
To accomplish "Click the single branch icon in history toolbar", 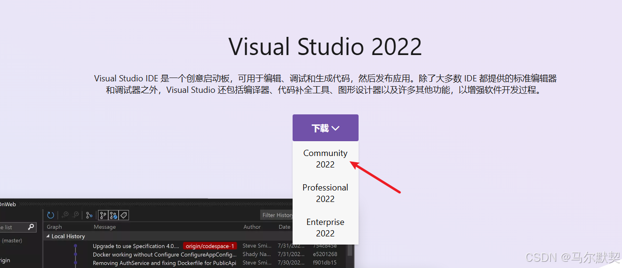I will pyautogui.click(x=89, y=215).
